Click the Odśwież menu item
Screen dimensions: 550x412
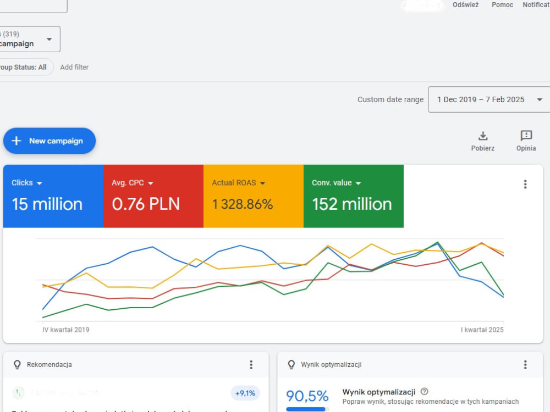click(x=465, y=5)
